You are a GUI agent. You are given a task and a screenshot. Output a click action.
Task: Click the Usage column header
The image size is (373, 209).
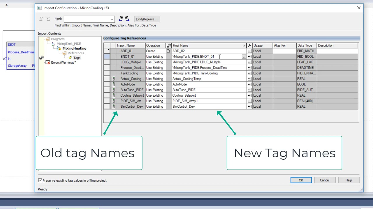263,46
